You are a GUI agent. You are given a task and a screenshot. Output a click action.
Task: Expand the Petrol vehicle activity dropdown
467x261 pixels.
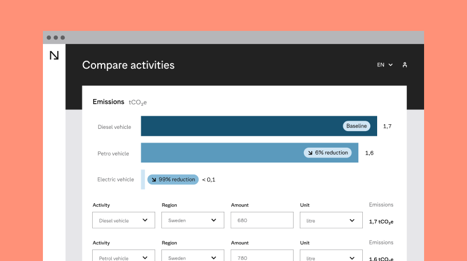coord(124,256)
